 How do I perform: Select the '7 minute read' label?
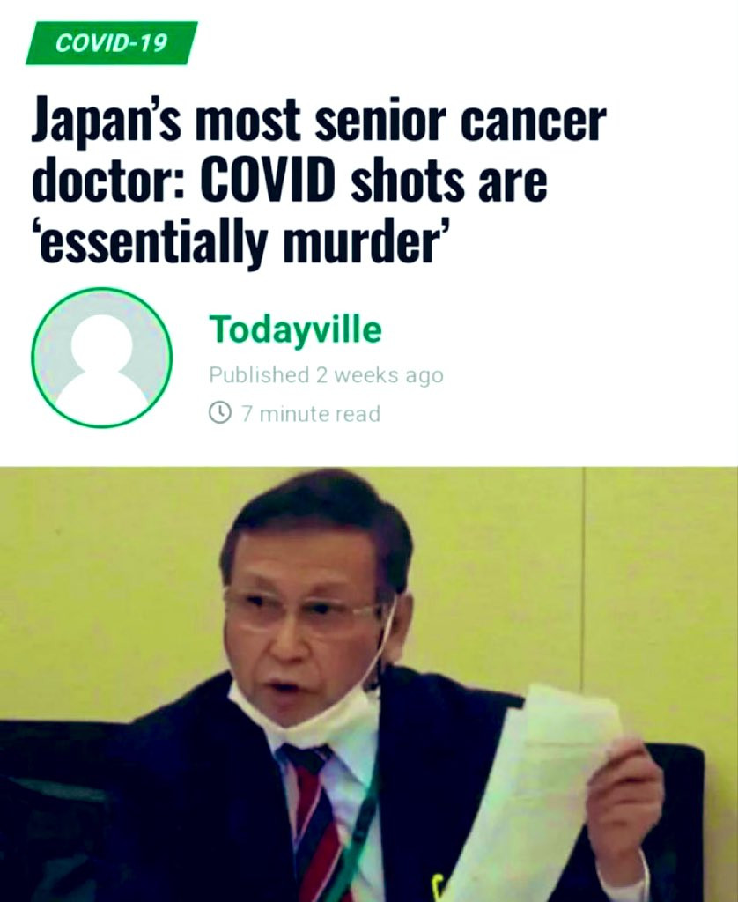[x=311, y=414]
